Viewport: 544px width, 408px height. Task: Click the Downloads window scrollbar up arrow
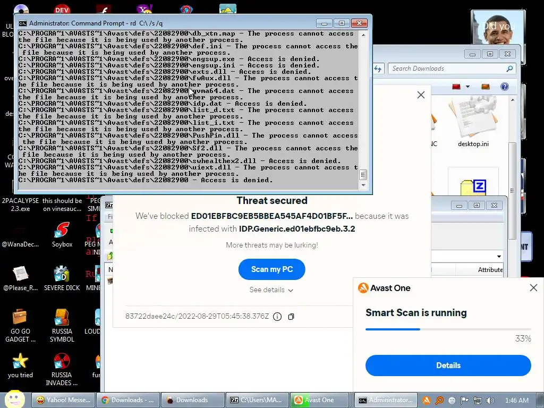[513, 100]
